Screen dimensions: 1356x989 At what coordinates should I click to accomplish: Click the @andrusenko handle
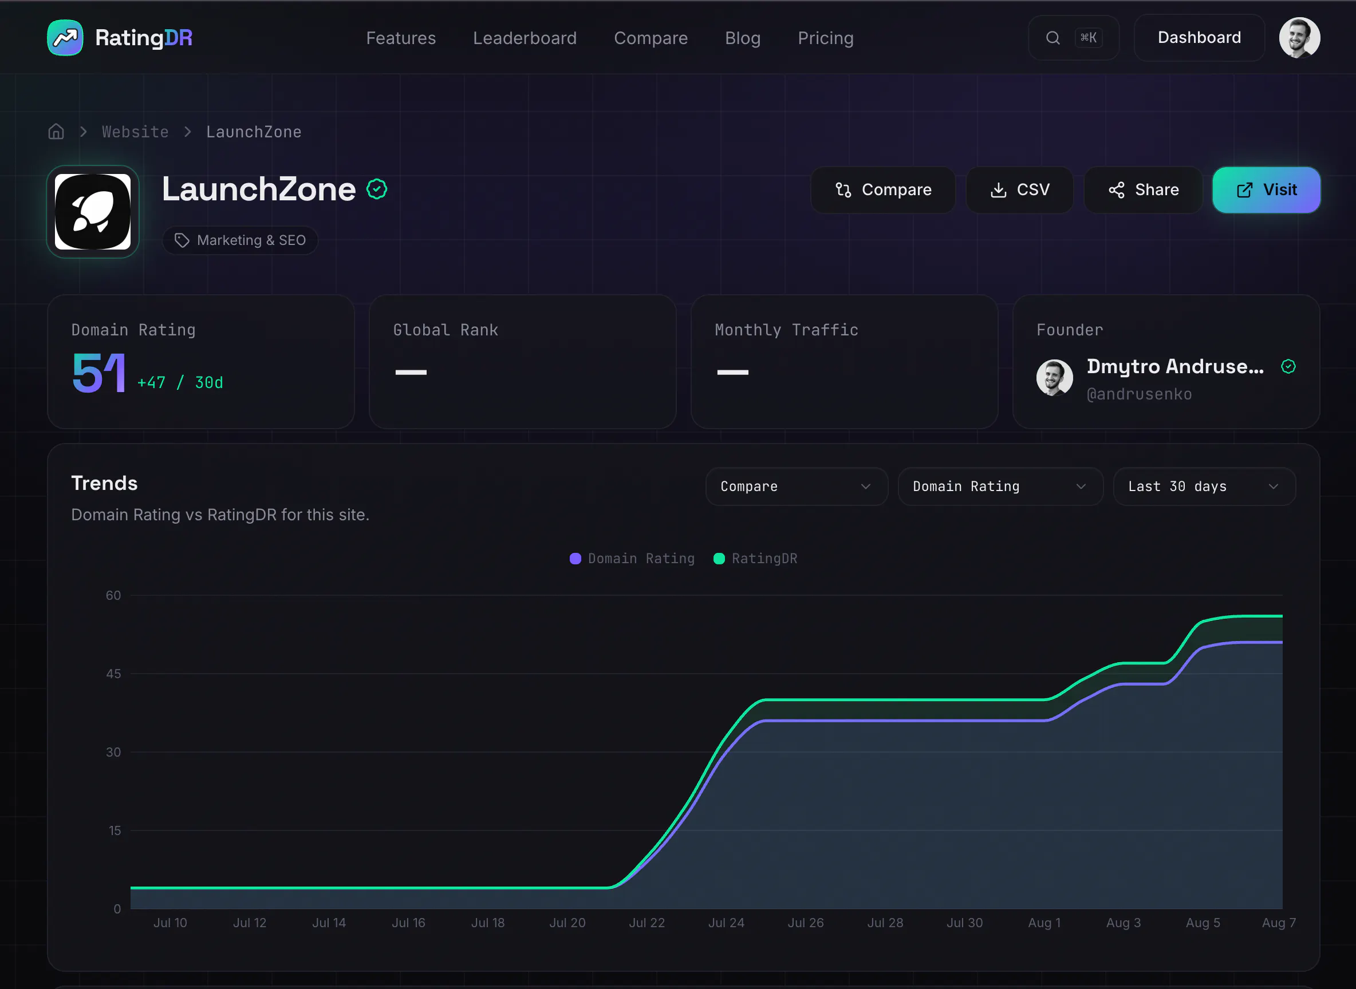coord(1139,394)
